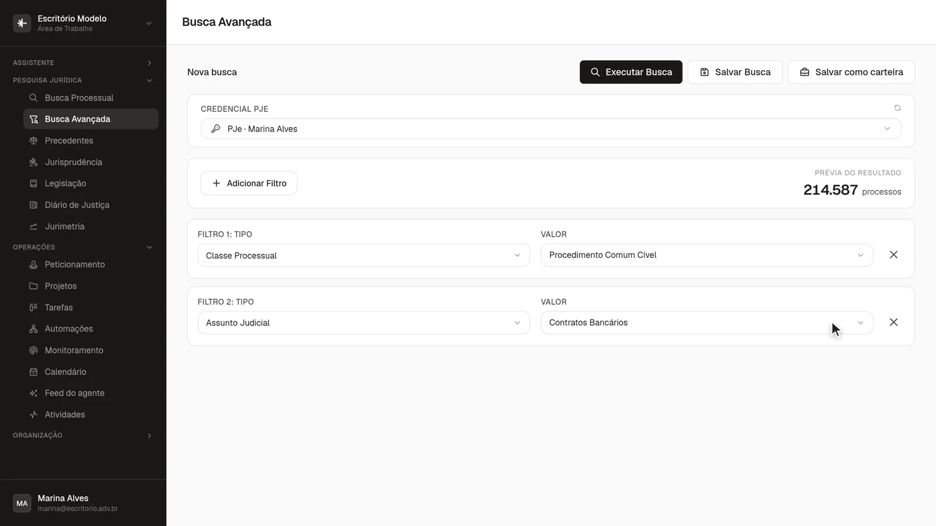Click the Projetos folder icon
936x526 pixels.
coord(33,286)
